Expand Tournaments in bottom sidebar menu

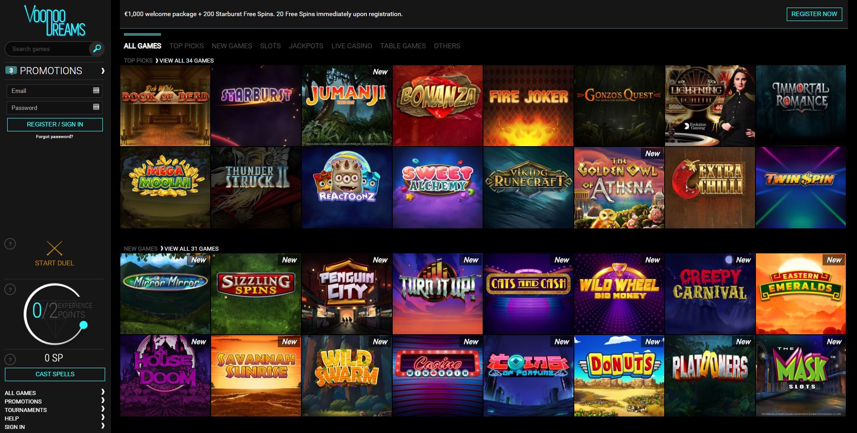[103, 409]
